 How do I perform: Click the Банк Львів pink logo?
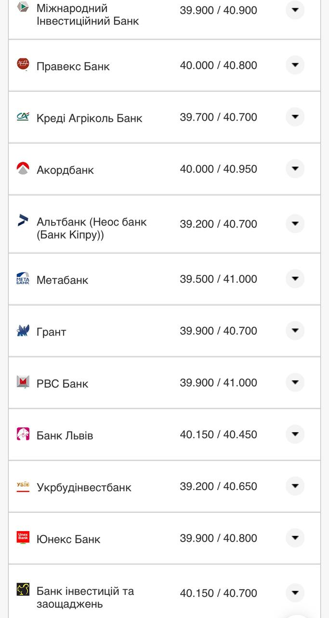pos(23,434)
